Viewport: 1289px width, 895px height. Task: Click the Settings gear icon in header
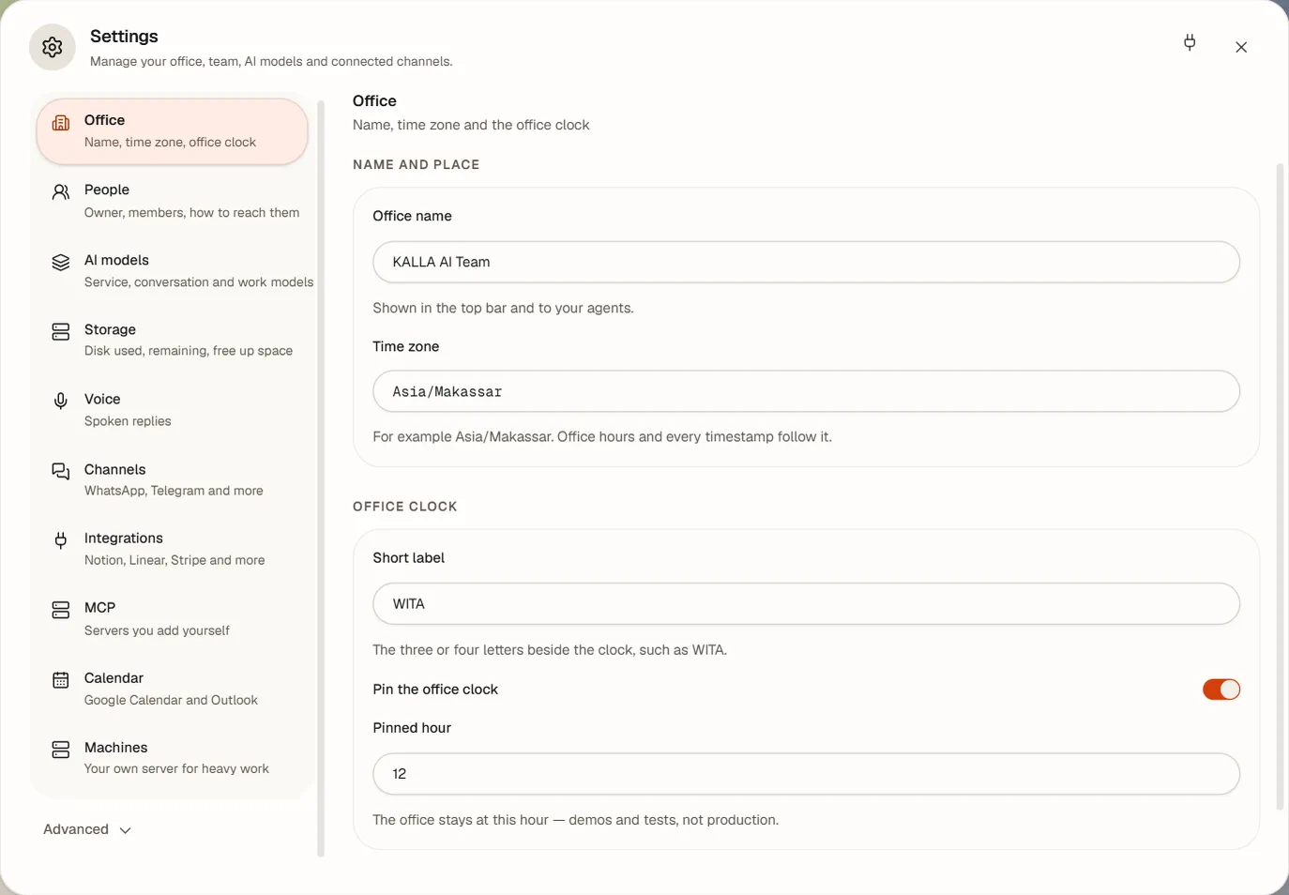(53, 47)
